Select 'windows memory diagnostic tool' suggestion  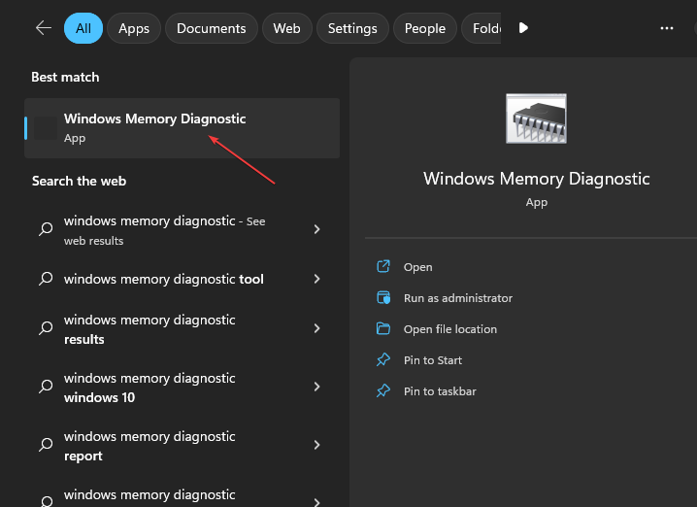(x=182, y=279)
